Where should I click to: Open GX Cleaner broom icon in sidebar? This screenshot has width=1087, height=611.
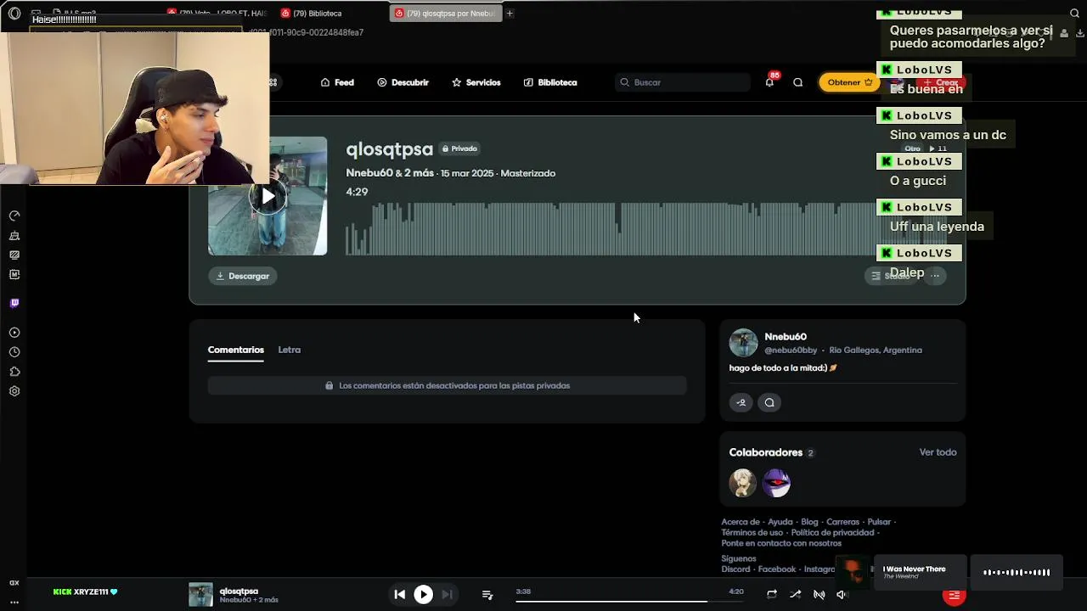pos(14,236)
